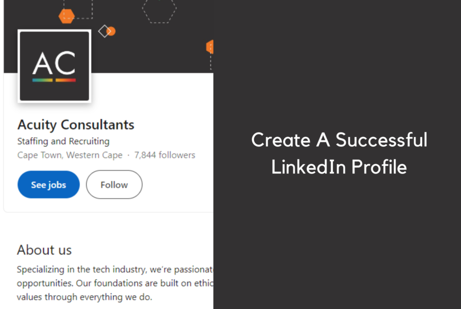Click the orange hexagon in the banner
Viewport: 461px width, 309px height.
67,16
